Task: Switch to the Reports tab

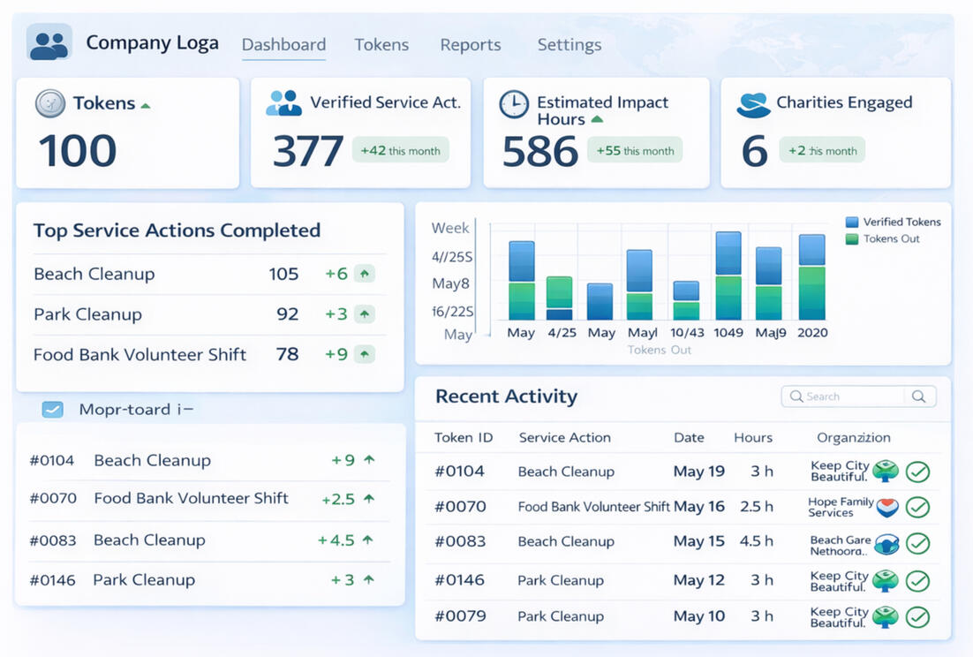Action: pos(470,45)
